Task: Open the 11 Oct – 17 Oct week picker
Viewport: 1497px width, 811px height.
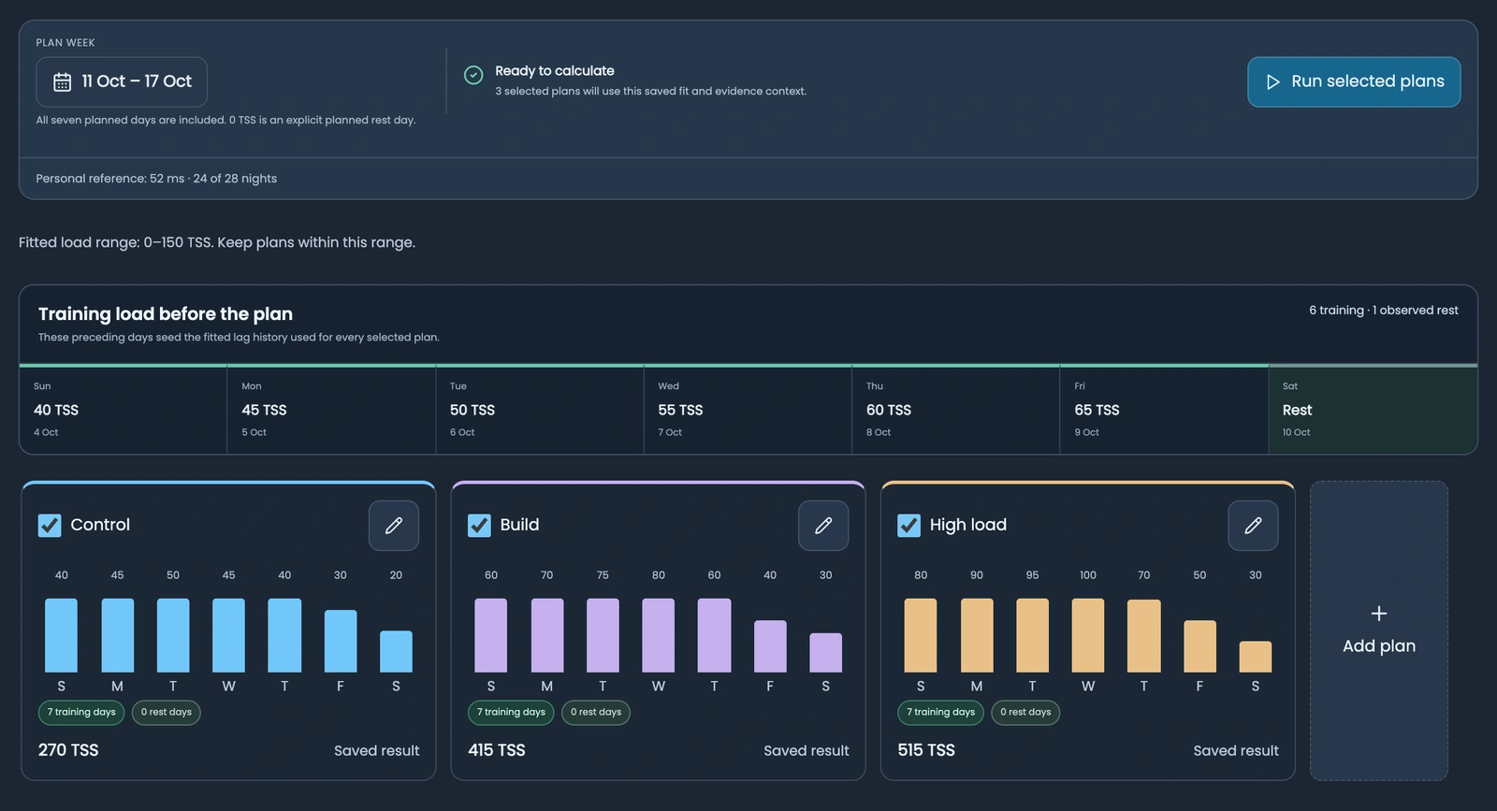Action: (122, 82)
